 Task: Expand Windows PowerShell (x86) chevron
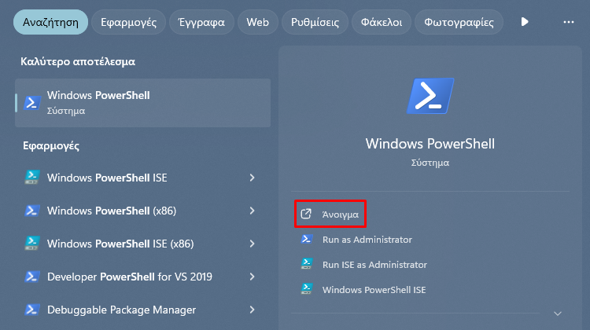click(x=252, y=211)
